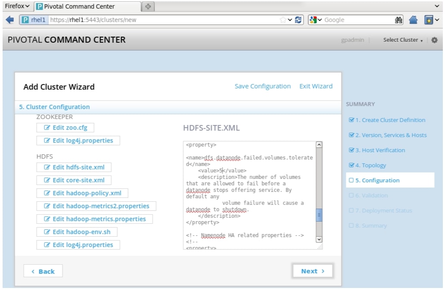Click the rhel1 site identity button
The image size is (445, 291).
[x=34, y=20]
